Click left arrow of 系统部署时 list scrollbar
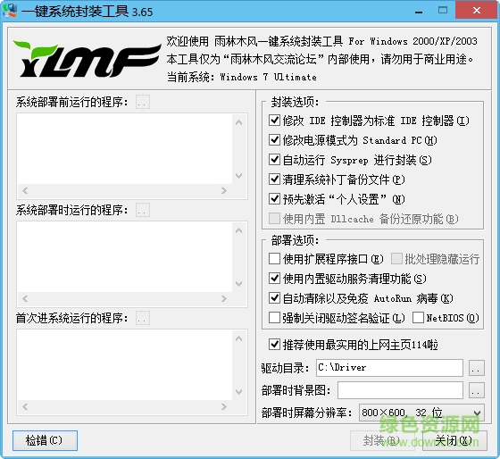This screenshot has height=459, width=500. tap(25, 298)
